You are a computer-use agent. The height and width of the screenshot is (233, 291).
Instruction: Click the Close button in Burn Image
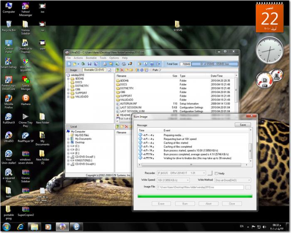232,204
